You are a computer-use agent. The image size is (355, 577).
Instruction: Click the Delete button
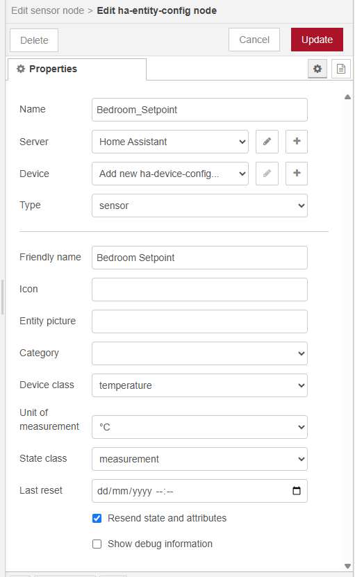click(x=34, y=40)
